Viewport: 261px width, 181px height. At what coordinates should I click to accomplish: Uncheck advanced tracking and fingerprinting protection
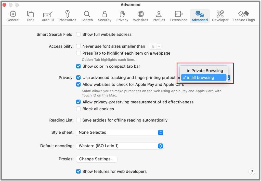point(79,78)
